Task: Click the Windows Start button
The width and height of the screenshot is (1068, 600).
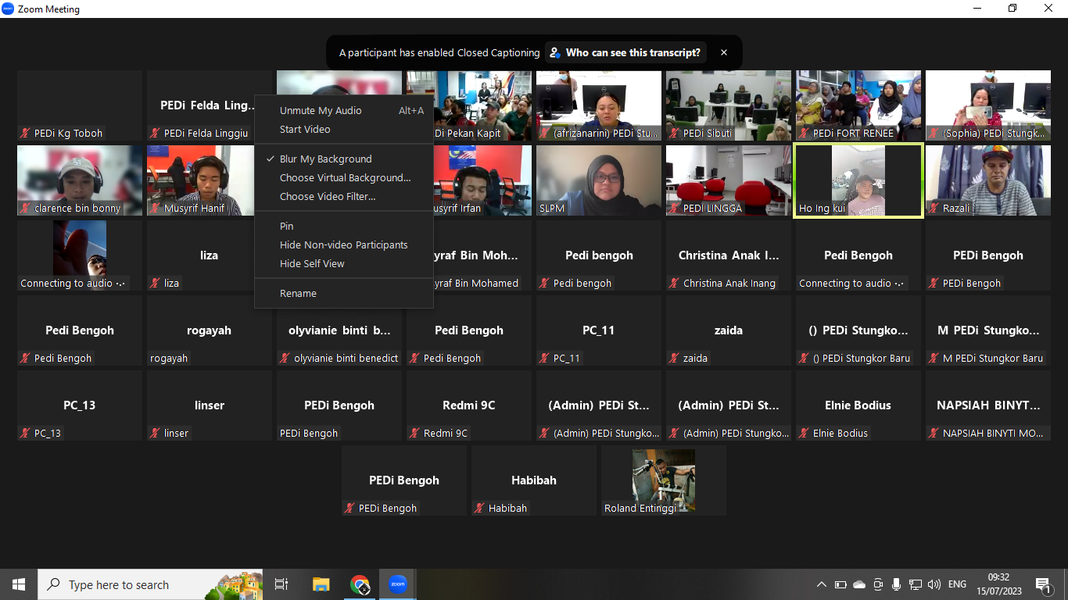Action: coord(19,584)
